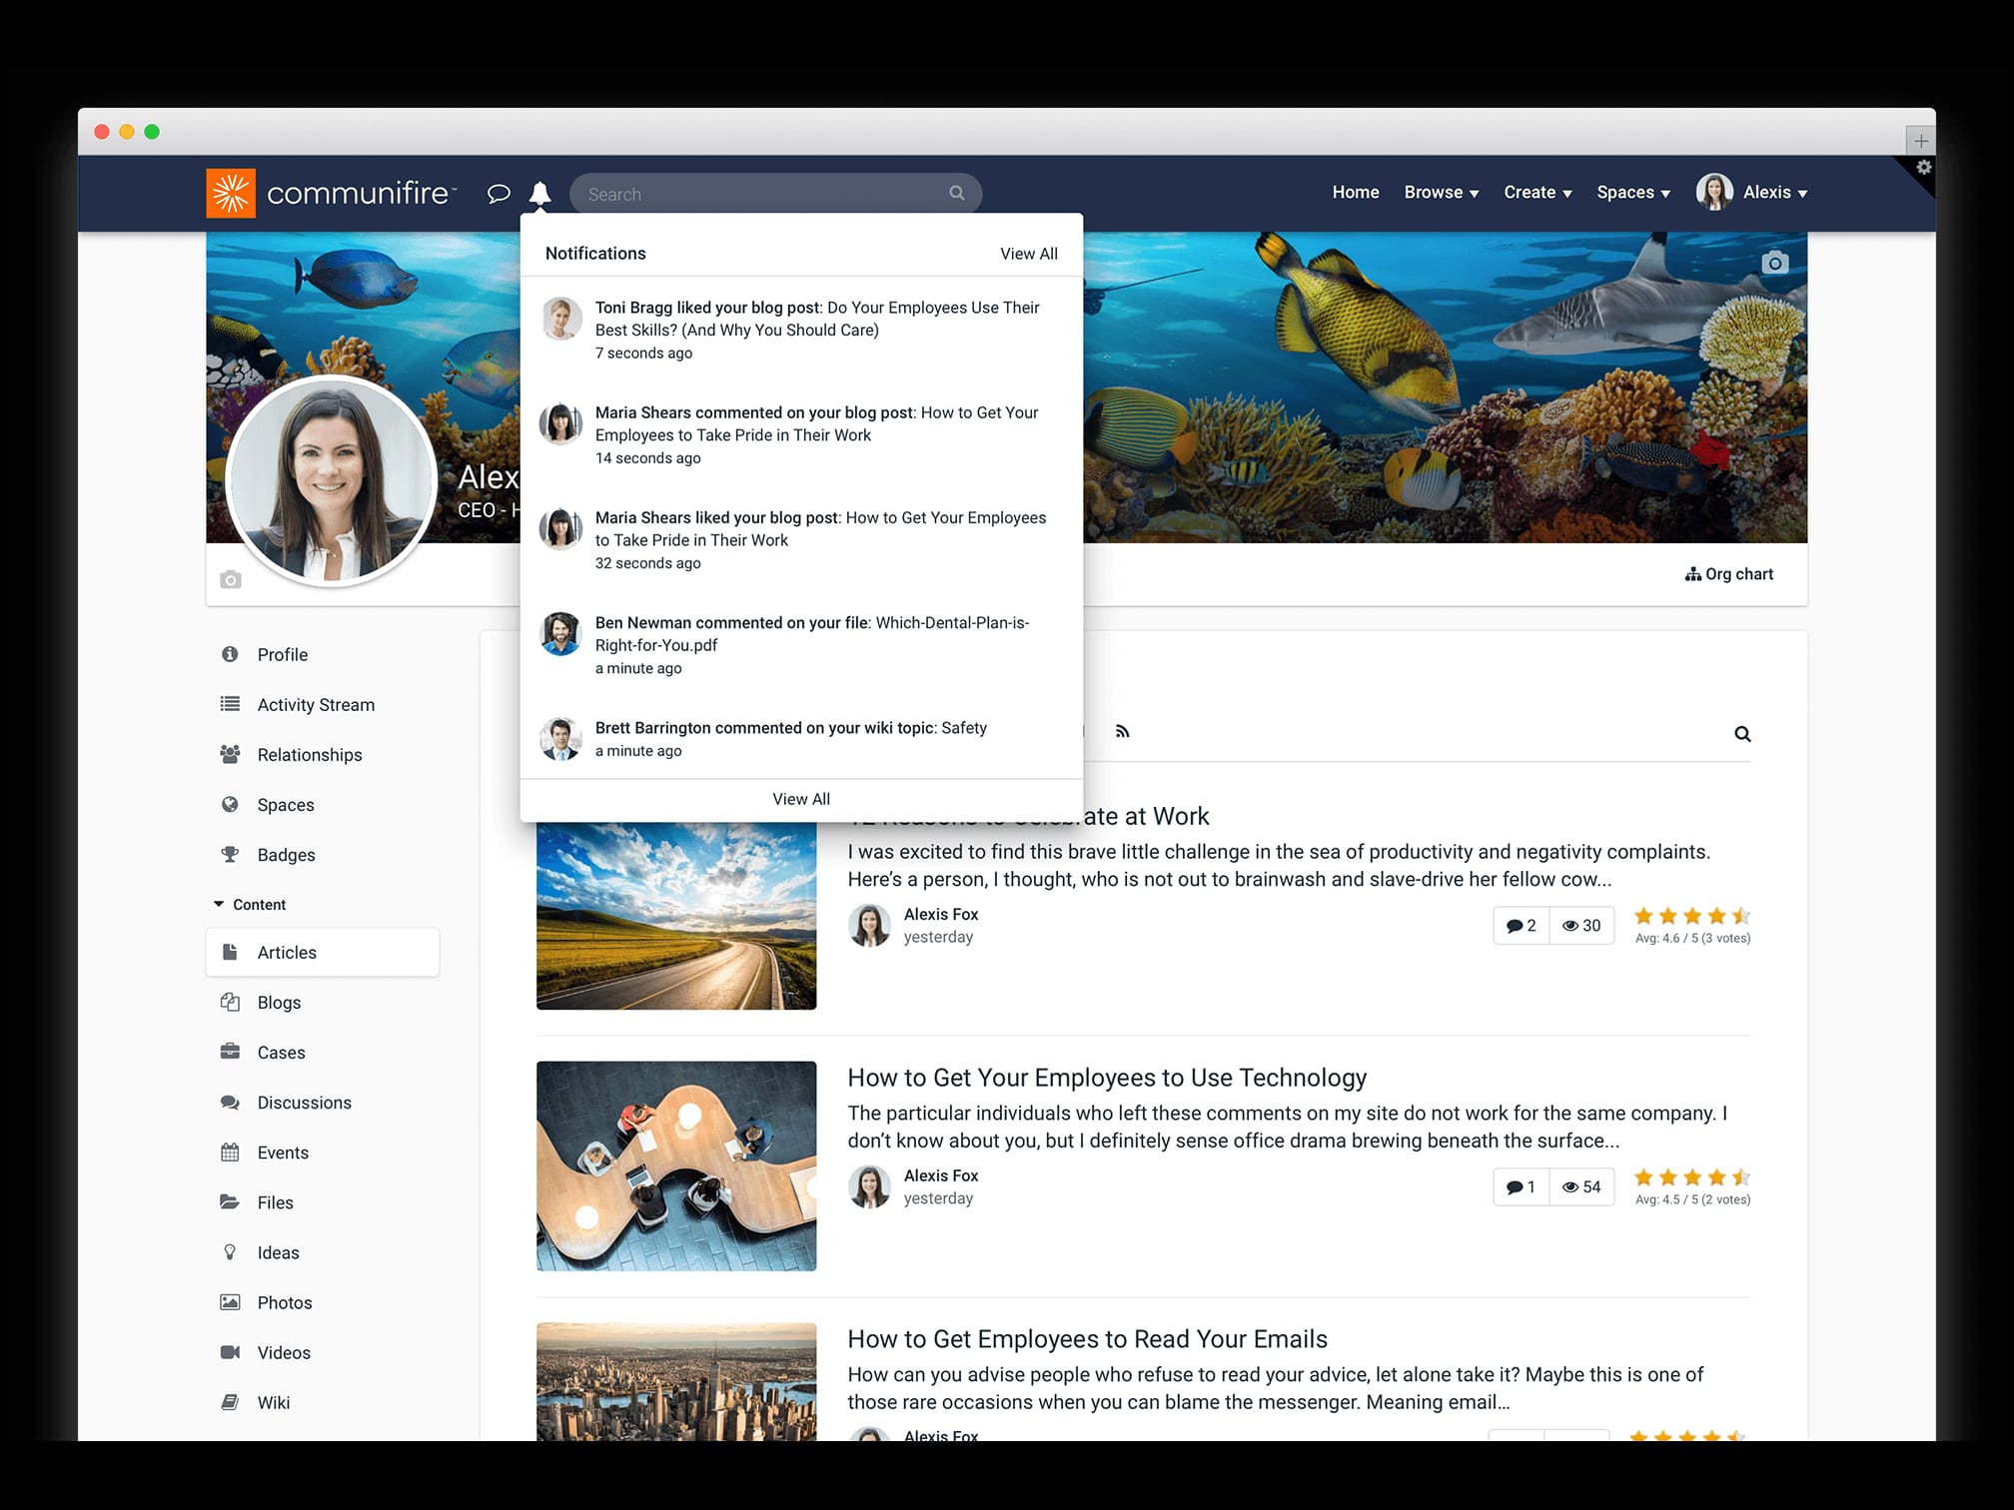Click the RSS feed icon above the article list
Image resolution: width=2014 pixels, height=1510 pixels.
click(x=1123, y=731)
